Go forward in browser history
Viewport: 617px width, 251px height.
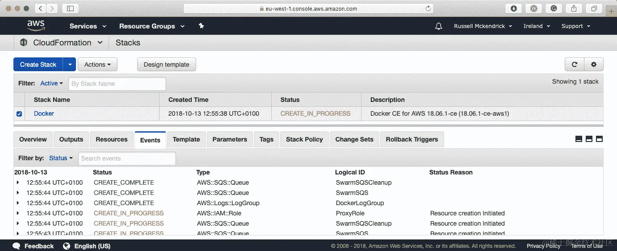[52, 8]
